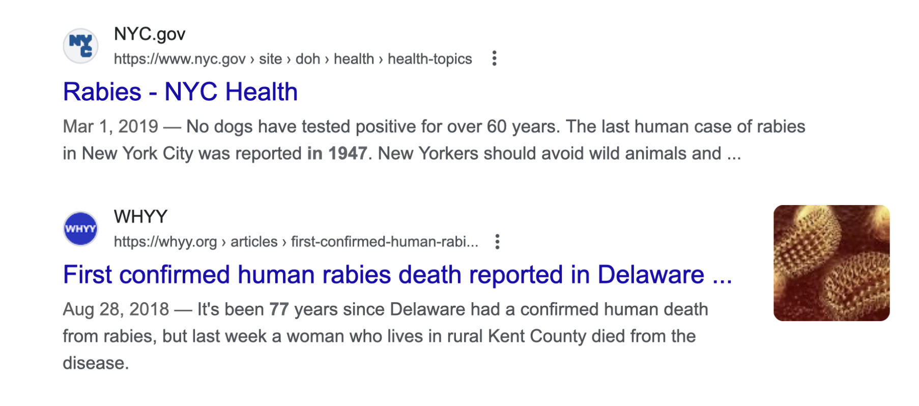Image resolution: width=919 pixels, height=406 pixels.
Task: Click the https://whyy.org URL text
Action: tap(165, 242)
